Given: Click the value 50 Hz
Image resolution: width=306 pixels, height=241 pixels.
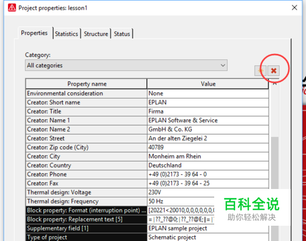Looking at the screenshot, I should click(x=181, y=201).
